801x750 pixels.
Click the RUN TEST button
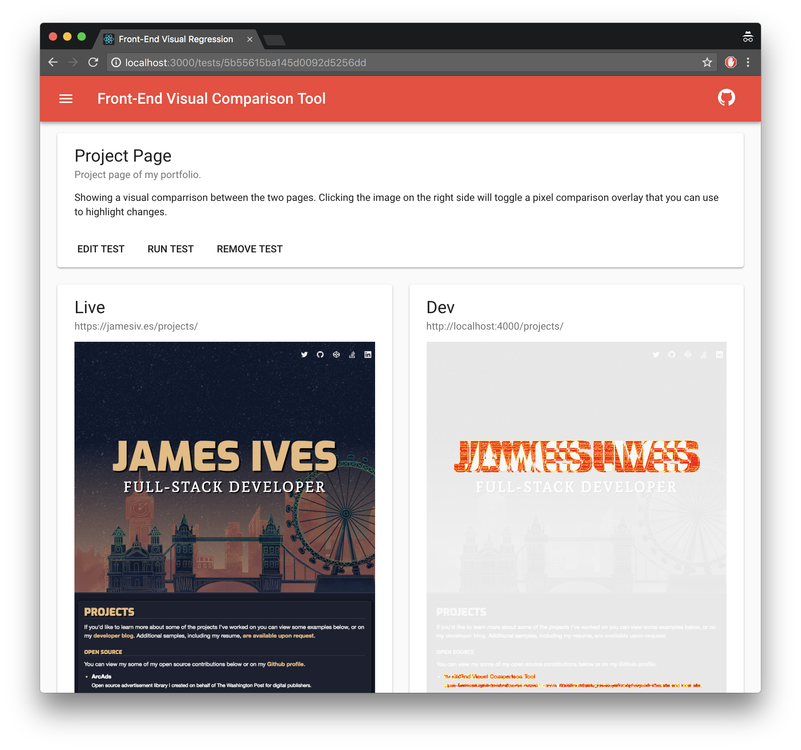coord(170,249)
